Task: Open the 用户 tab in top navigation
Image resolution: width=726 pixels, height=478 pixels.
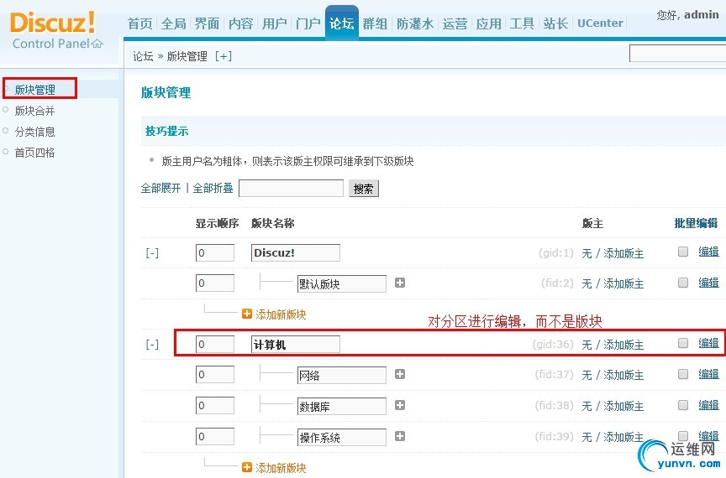Action: [275, 23]
